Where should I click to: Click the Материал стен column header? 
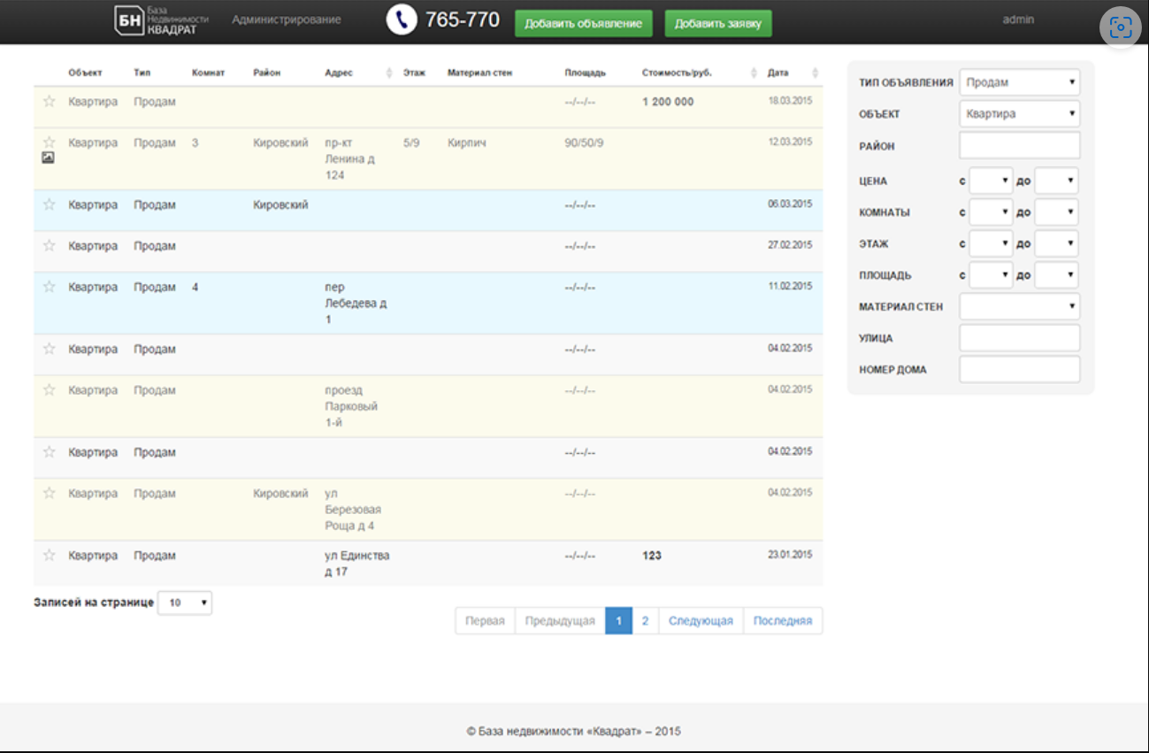pyautogui.click(x=479, y=73)
